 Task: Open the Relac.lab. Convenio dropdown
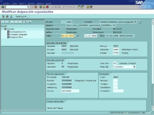click(134, 67)
